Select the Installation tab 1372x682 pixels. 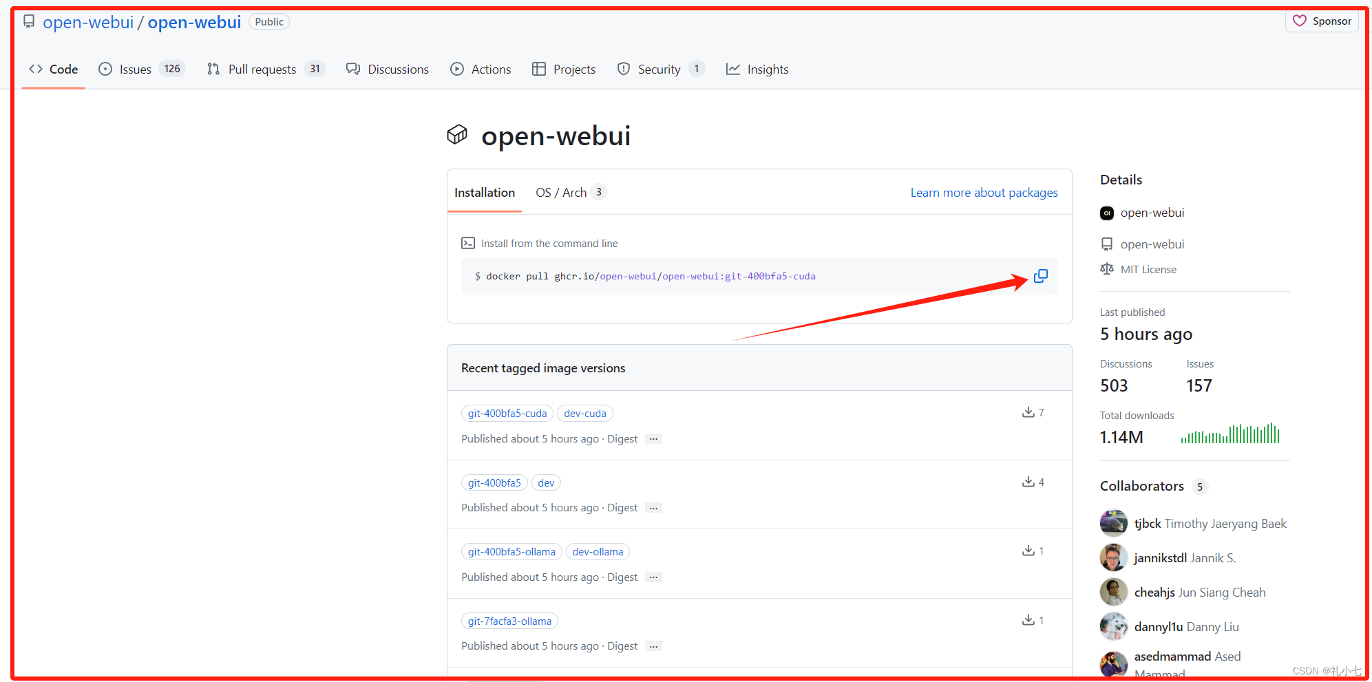(x=485, y=193)
